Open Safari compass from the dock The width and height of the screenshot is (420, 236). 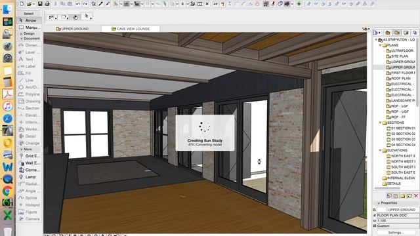pyautogui.click(x=7, y=118)
